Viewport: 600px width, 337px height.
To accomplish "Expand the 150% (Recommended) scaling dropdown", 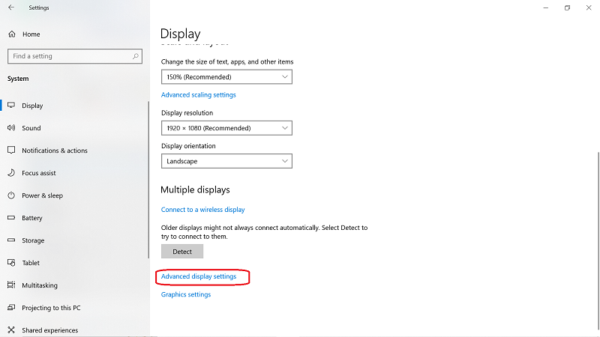I will pos(226,77).
